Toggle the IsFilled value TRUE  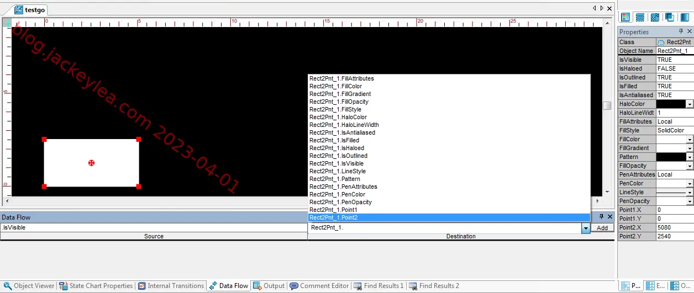675,86
